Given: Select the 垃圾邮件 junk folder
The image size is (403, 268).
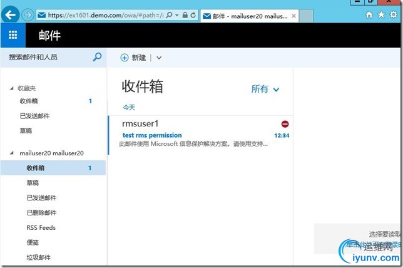Looking at the screenshot, I should coord(39,257).
